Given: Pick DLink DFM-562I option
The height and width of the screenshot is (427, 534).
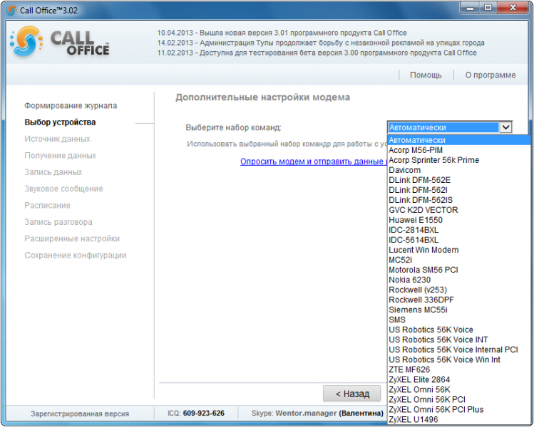Looking at the screenshot, I should click(x=459, y=190).
